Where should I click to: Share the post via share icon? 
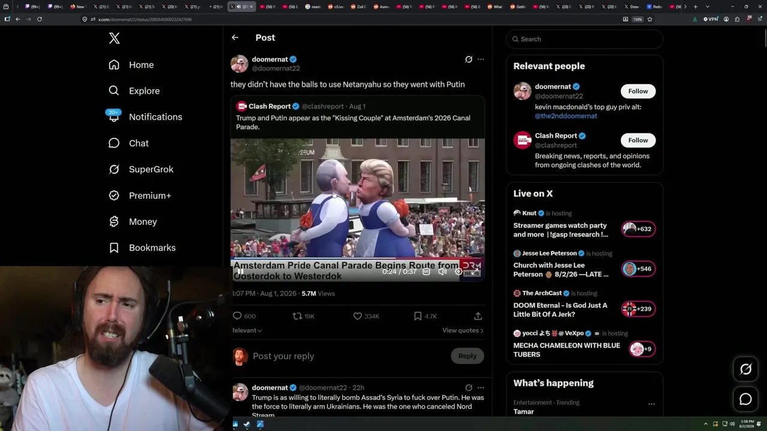[478, 316]
